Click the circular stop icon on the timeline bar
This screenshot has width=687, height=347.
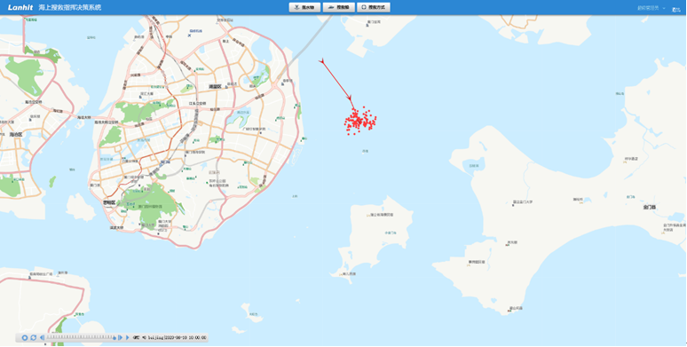(25, 337)
